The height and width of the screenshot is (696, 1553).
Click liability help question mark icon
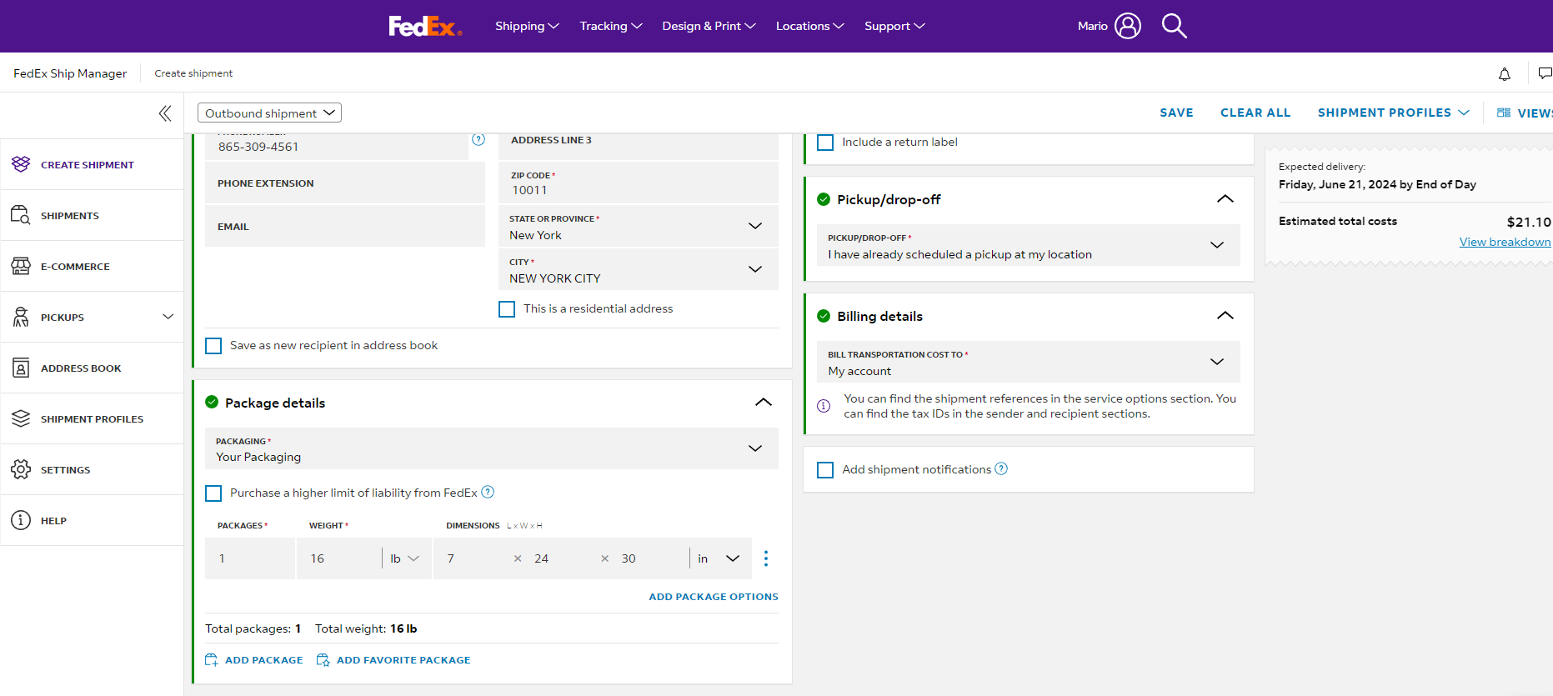click(x=488, y=492)
